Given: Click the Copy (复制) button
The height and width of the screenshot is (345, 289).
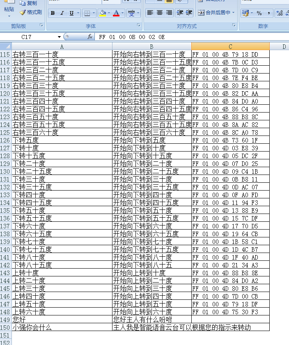Looking at the screenshot, I should pos(28,3).
